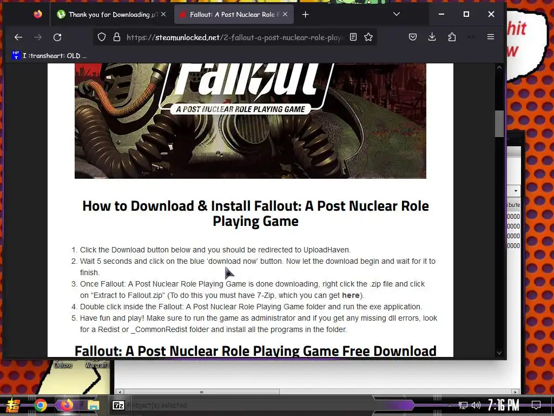Toggle reader view for this page
The image size is (554, 416).
(353, 37)
